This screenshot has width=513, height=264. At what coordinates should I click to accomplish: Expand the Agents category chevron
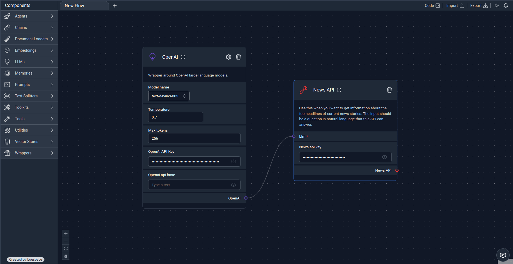click(52, 16)
